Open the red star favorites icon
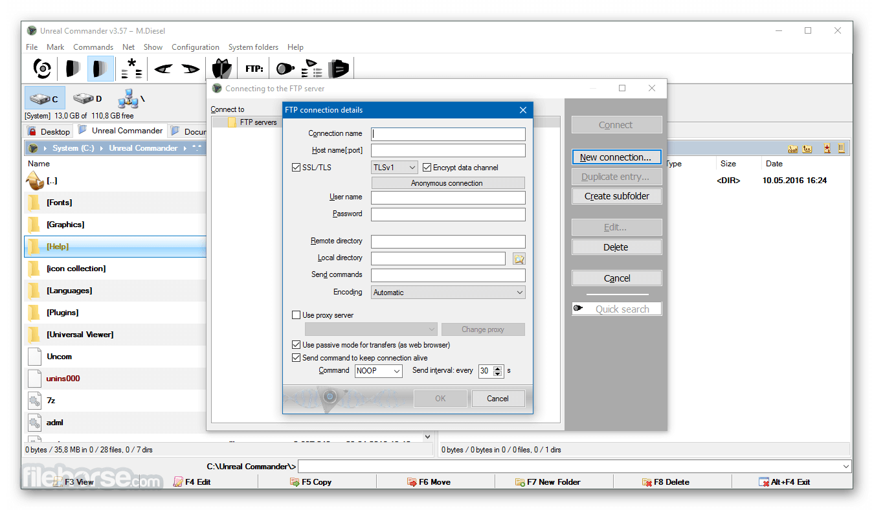The image size is (874, 510). [827, 149]
